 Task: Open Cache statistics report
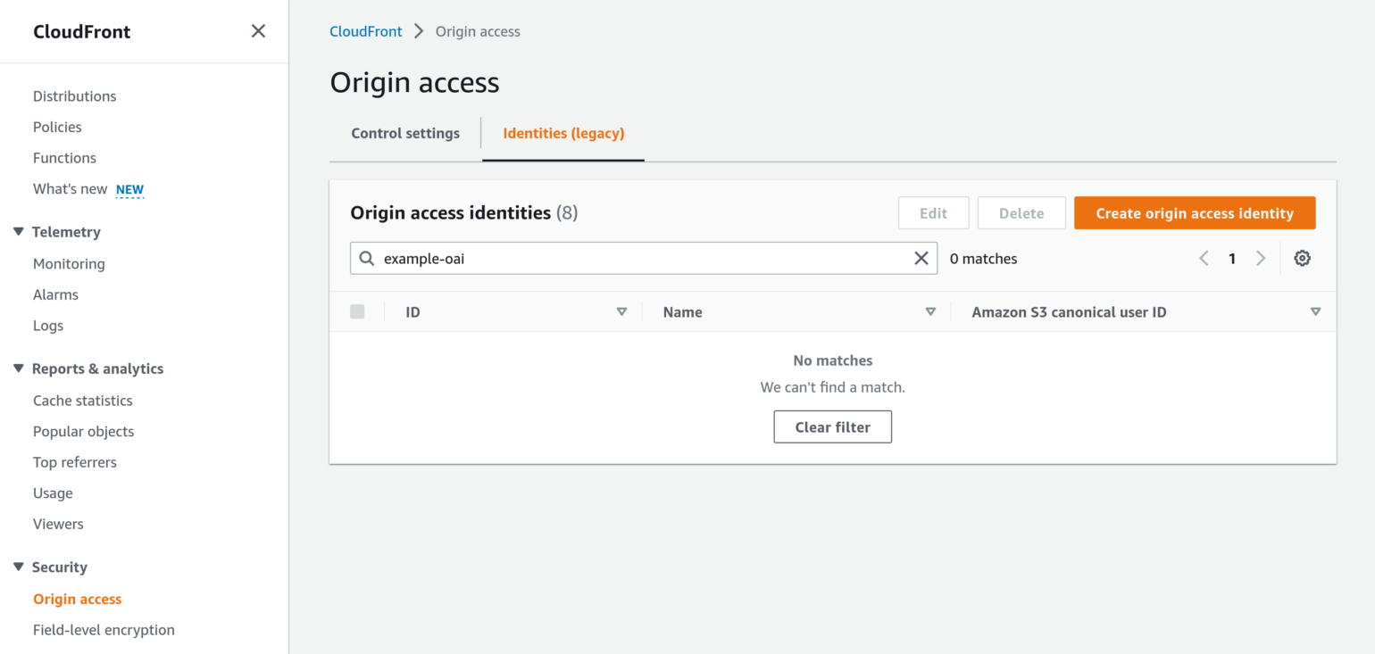point(83,401)
